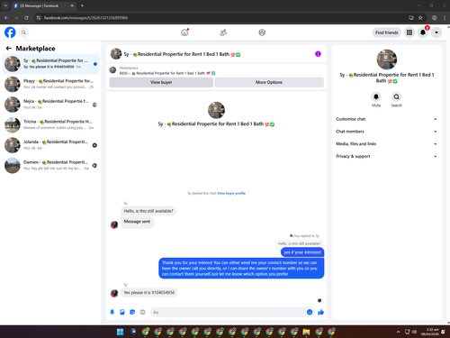Select the Messenger | Facebook browser tab
The image size is (450, 338).
[x=43, y=5]
